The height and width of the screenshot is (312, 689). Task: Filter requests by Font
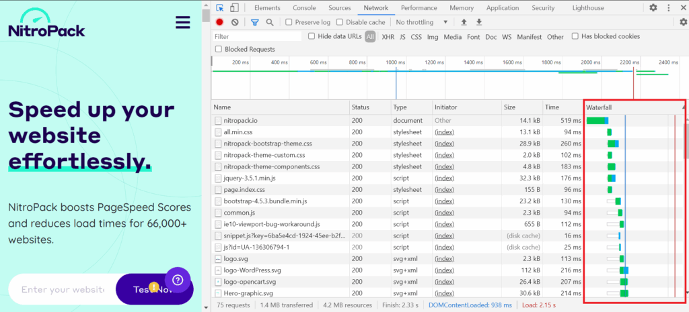(x=473, y=37)
